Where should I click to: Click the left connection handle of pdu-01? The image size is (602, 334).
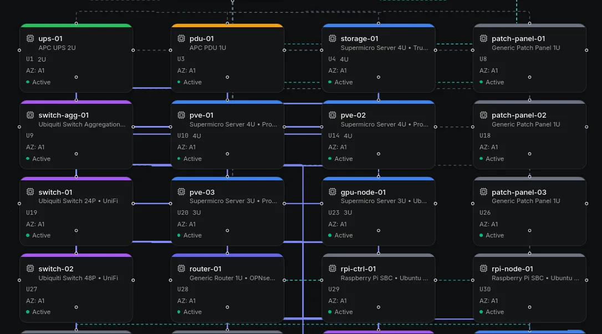(x=171, y=50)
